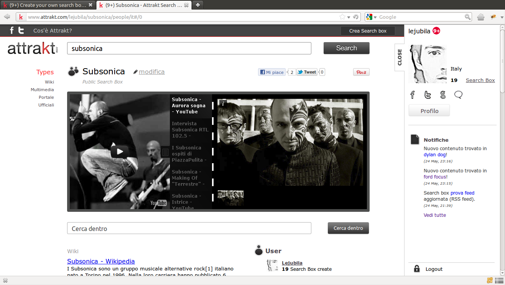The image size is (505, 285).
Task: Click the browser home icon
Action: (481, 17)
